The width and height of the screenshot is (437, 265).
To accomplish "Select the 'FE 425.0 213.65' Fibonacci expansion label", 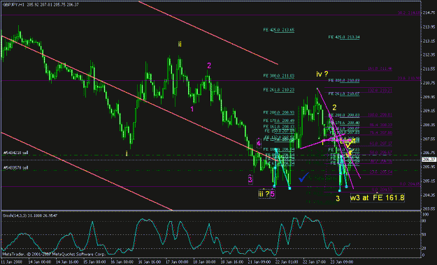I will tap(279, 30).
